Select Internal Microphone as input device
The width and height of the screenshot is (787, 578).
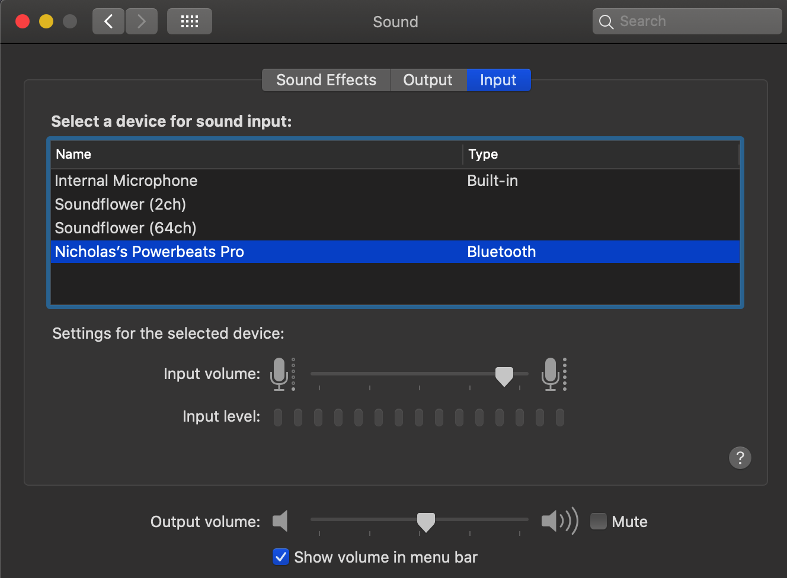pyautogui.click(x=126, y=181)
